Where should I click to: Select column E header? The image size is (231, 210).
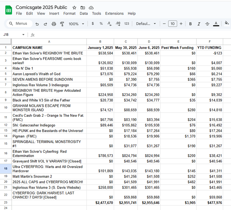[x=178, y=42]
